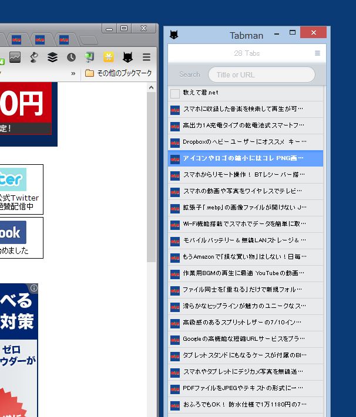Select the 作業用BGMの再生 tab entry
Viewport: 356px width, 417px height.
coord(246,274)
